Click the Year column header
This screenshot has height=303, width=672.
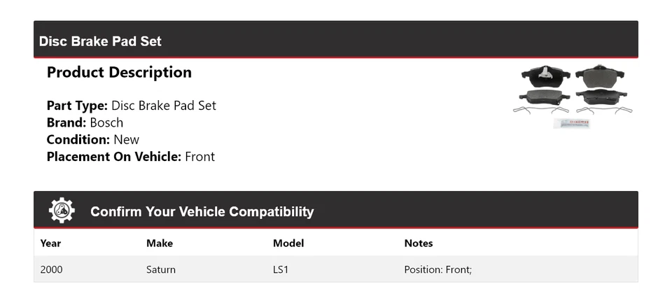[x=50, y=244]
